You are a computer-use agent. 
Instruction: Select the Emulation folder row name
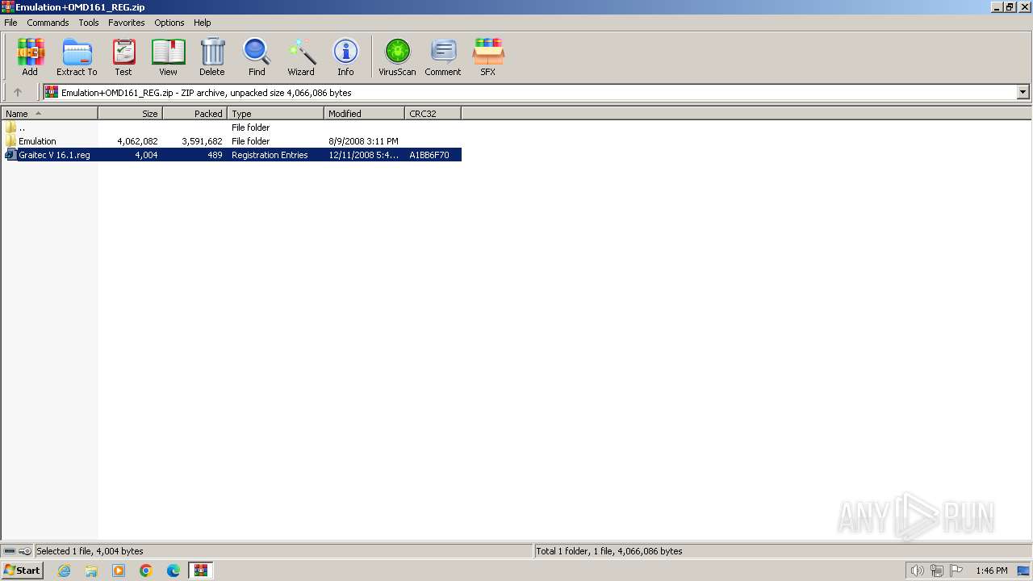pos(37,141)
